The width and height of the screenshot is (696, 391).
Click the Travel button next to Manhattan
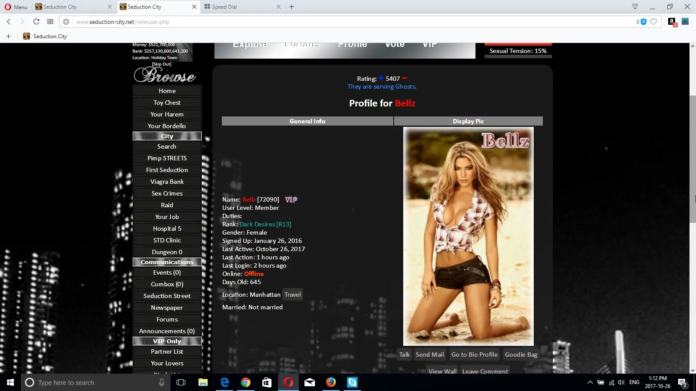(x=292, y=295)
